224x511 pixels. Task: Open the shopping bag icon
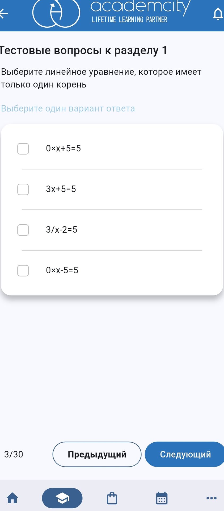[x=112, y=498]
